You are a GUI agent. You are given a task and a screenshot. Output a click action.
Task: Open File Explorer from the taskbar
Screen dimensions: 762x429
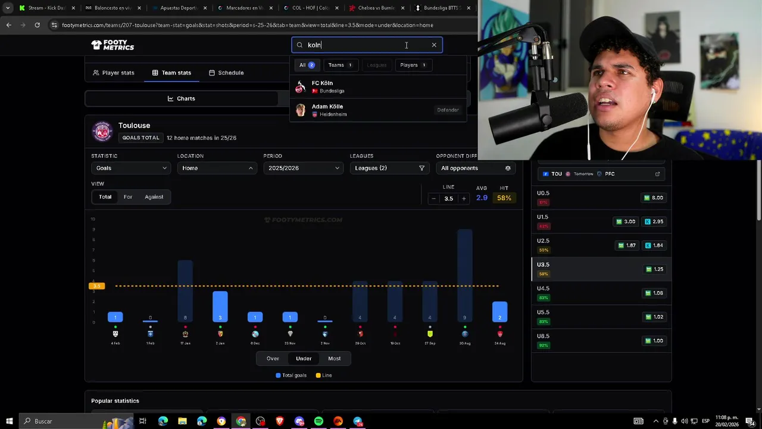pyautogui.click(x=182, y=421)
